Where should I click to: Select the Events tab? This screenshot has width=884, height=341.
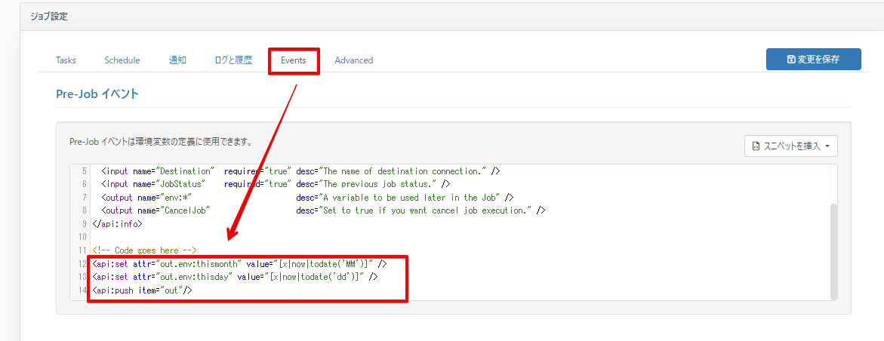point(293,60)
